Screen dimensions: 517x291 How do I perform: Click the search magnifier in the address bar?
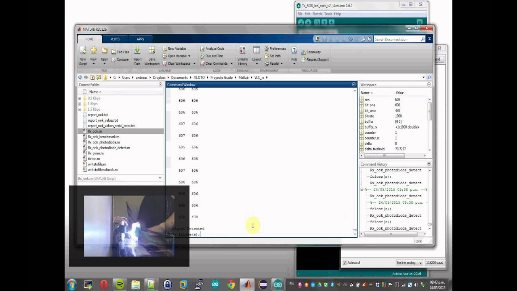click(x=429, y=77)
